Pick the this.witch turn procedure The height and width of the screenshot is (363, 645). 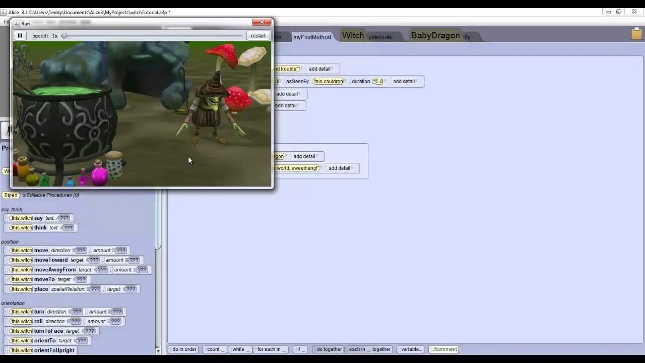pos(65,312)
